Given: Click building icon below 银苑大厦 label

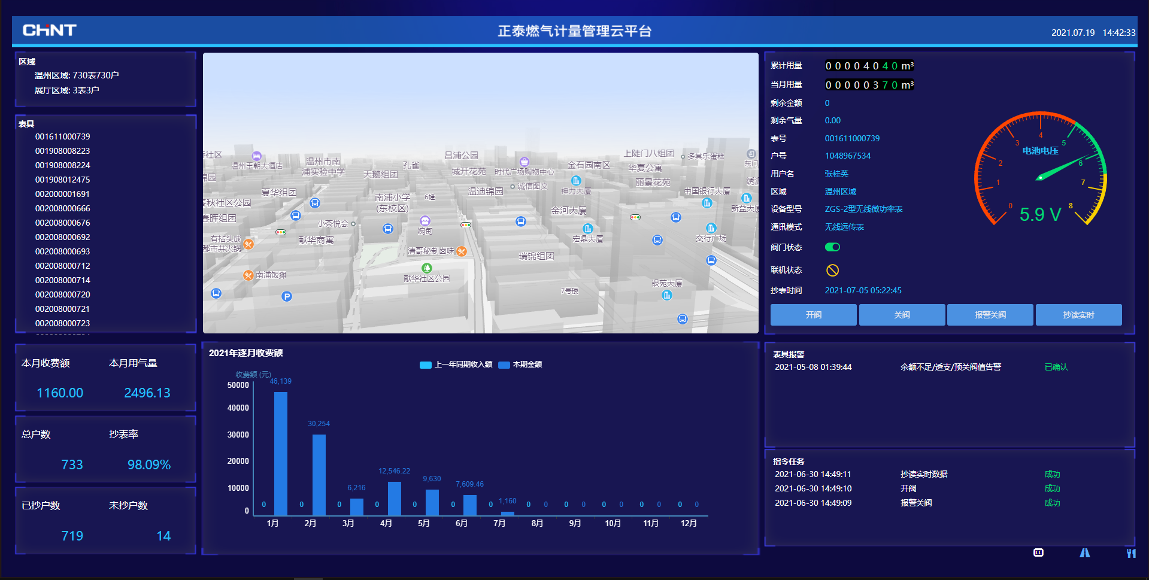Looking at the screenshot, I should point(667,295).
